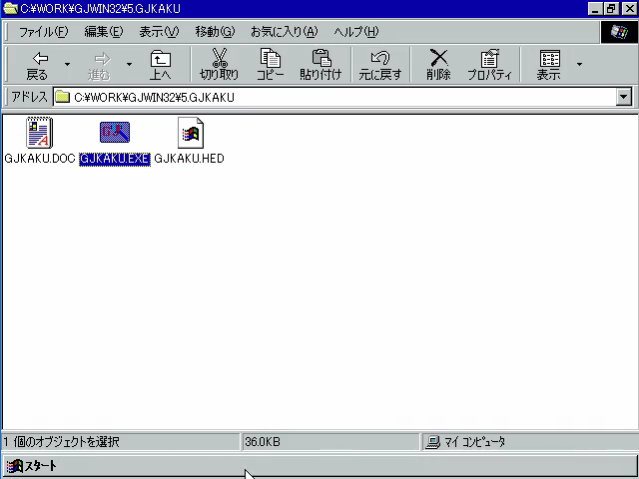Expand the 表示 view dropdown arrow
The height and width of the screenshot is (479, 639).
pyautogui.click(x=579, y=64)
